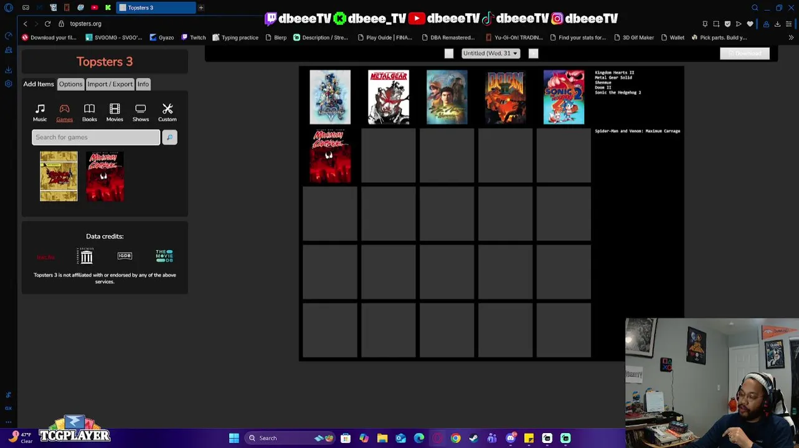Open the IGDB data credit logo
This screenshot has width=799, height=448.
(125, 256)
